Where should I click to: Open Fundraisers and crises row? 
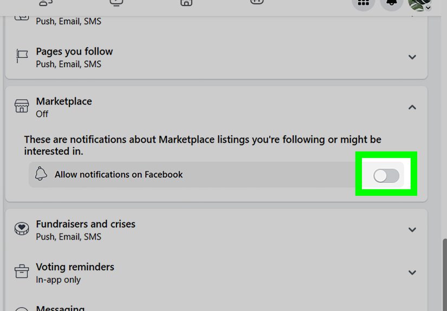pyautogui.click(x=216, y=230)
